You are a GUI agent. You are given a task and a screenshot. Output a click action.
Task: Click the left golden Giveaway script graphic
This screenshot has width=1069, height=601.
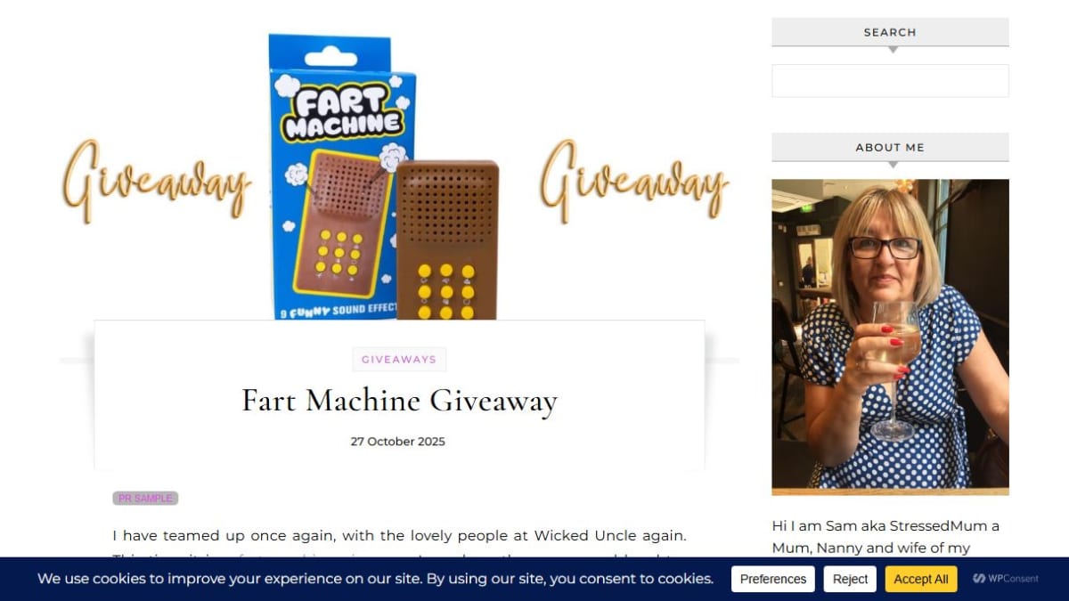(157, 182)
